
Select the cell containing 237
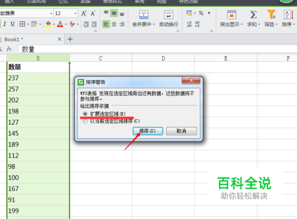38,78
